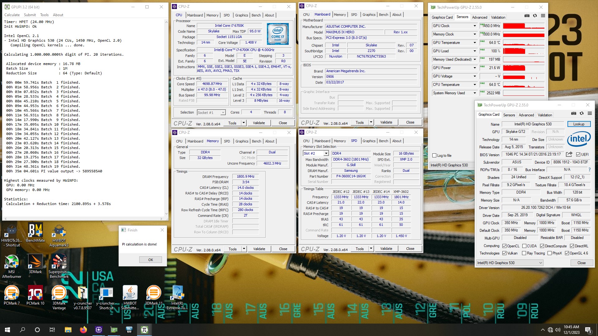This screenshot has width=598, height=336.
Task: Click GPUPI pi icon in taskbar
Action: pyautogui.click(x=144, y=330)
